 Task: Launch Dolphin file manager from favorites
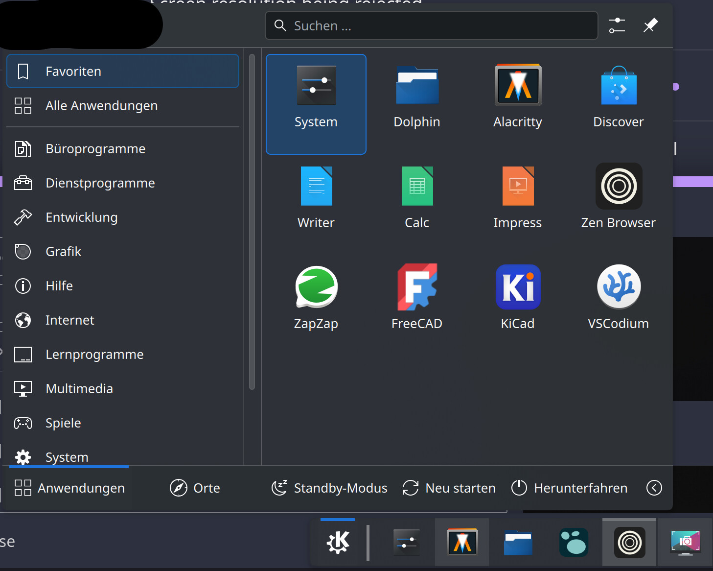point(417,104)
